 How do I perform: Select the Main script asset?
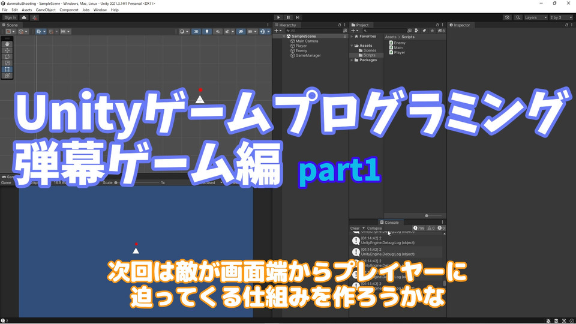396,48
